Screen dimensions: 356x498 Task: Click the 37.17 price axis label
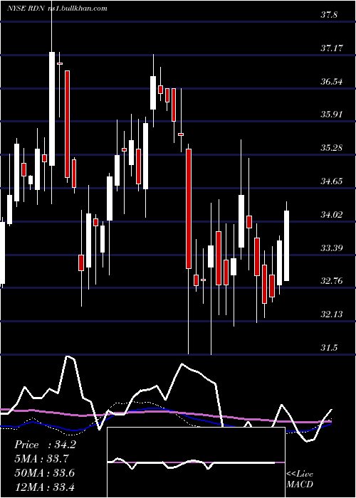[x=332, y=48]
